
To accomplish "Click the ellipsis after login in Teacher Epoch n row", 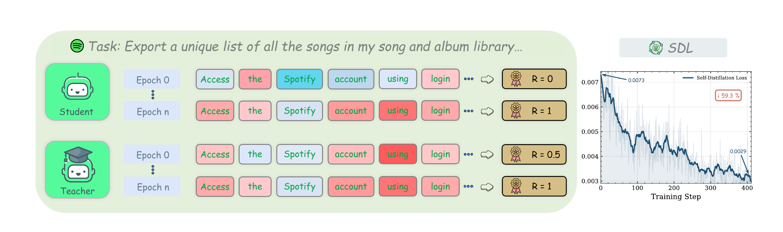I will tap(468, 186).
